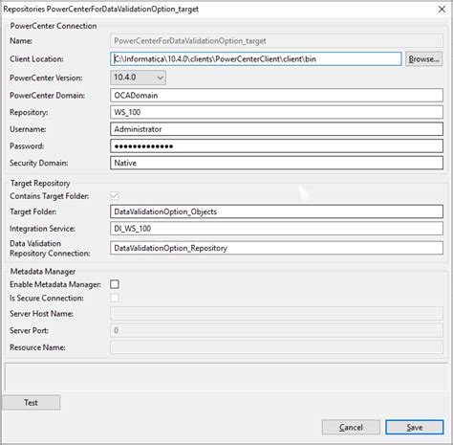This screenshot has width=453, height=445.
Task: Click the read-only Name field
Action: (x=276, y=41)
